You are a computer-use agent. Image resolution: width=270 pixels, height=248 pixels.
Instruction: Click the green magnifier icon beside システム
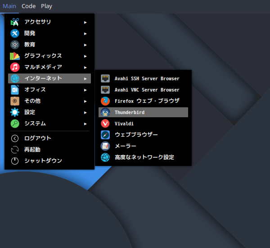(x=15, y=124)
